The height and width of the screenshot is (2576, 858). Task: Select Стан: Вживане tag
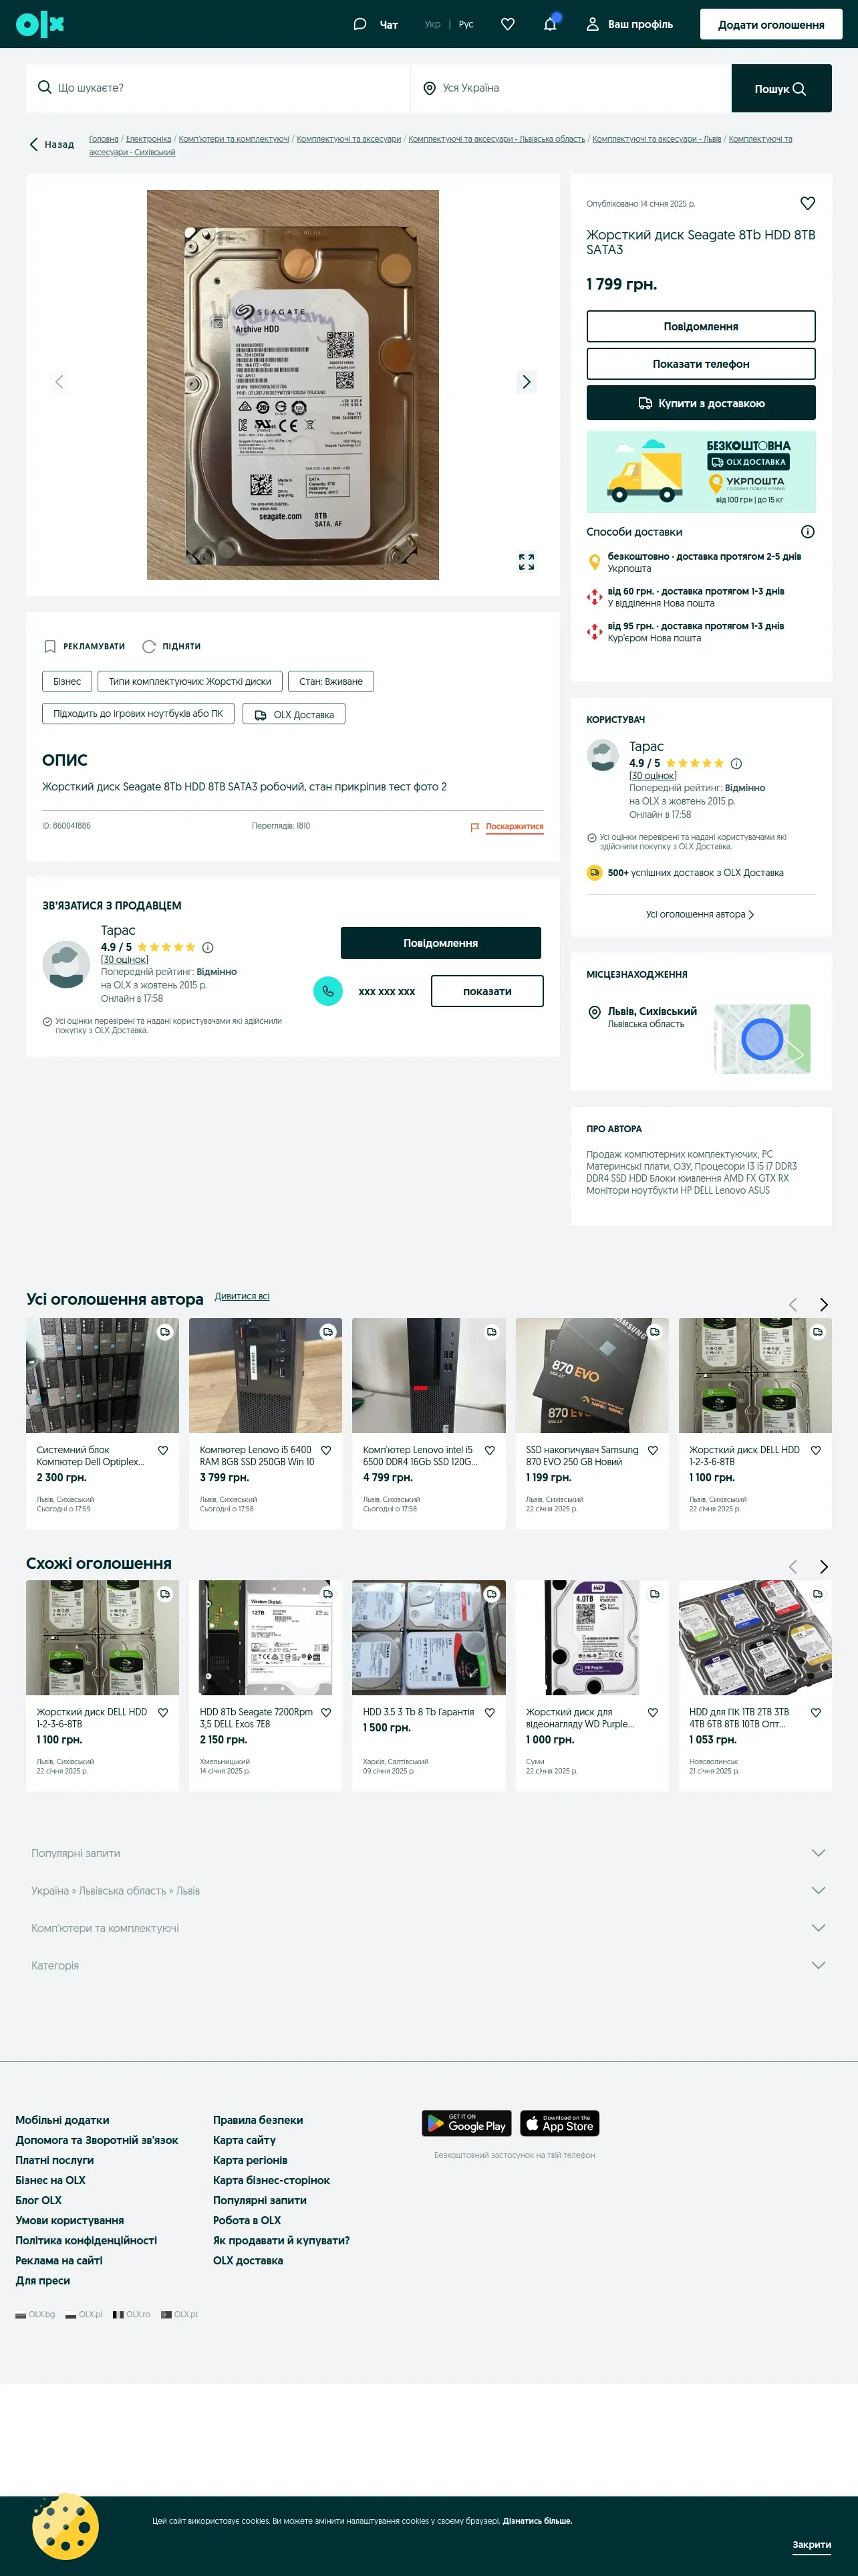[x=331, y=682]
